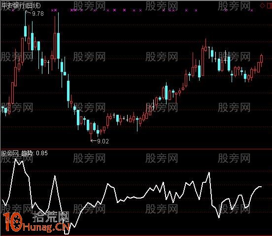Click the candlestick marked with the 9.02 low
Image resolution: width=272 pixels, height=236 pixels.
pyautogui.click(x=91, y=131)
